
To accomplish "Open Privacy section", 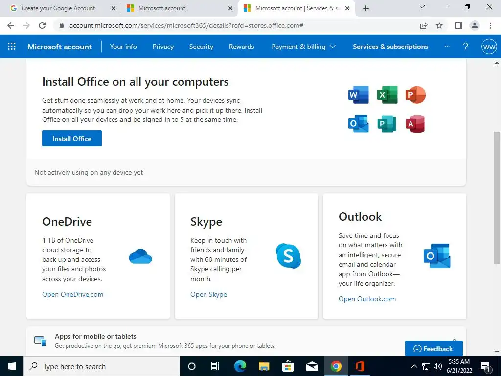I will [163, 47].
